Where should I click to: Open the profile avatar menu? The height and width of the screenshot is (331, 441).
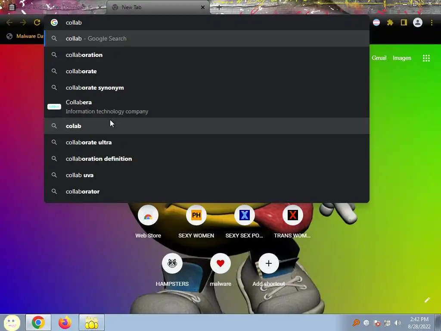pos(418,22)
